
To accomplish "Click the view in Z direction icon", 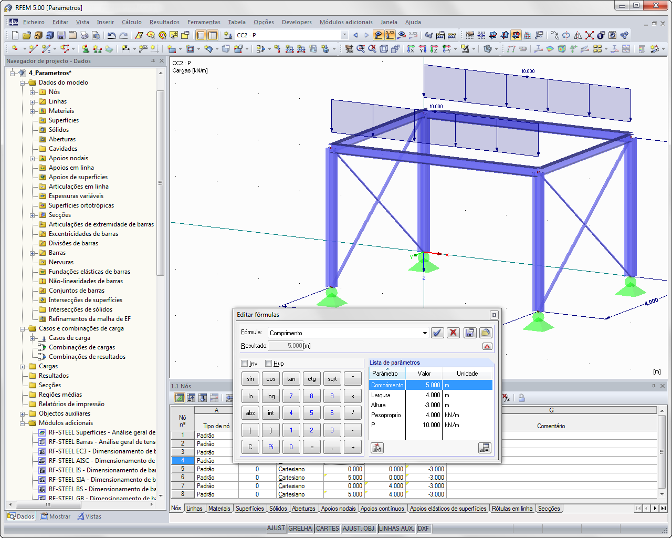I will pos(434,49).
